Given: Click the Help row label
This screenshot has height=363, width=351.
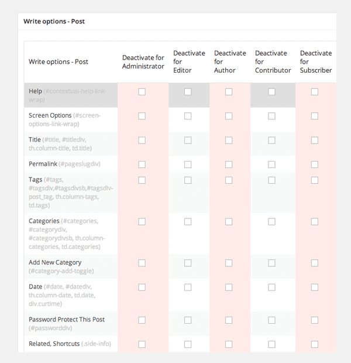Looking at the screenshot, I should point(36,91).
